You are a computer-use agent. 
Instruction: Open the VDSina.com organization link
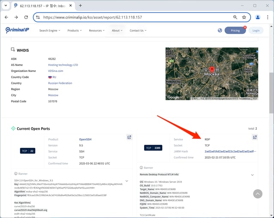pos(56,71)
